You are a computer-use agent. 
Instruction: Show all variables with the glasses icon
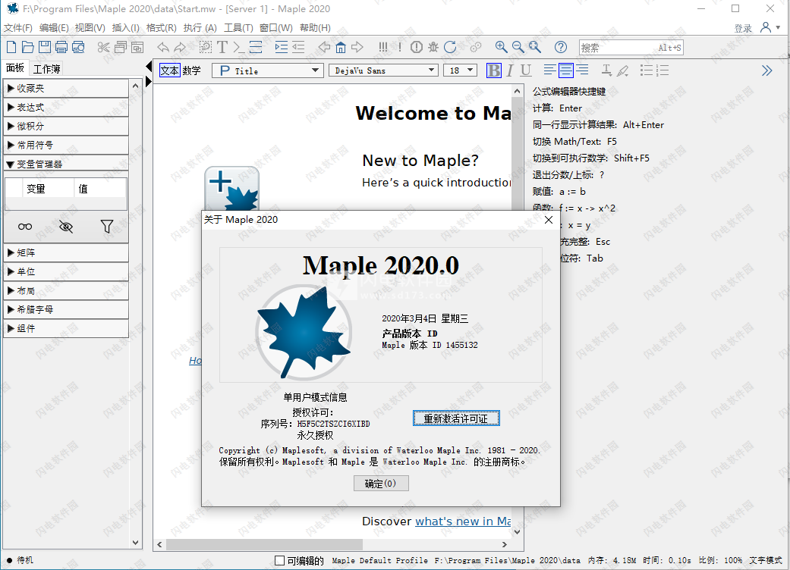click(x=25, y=227)
